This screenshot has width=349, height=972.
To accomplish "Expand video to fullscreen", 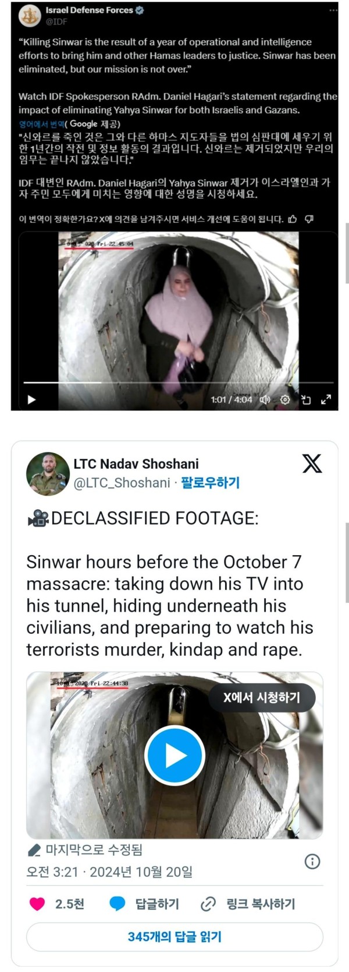I will [326, 399].
